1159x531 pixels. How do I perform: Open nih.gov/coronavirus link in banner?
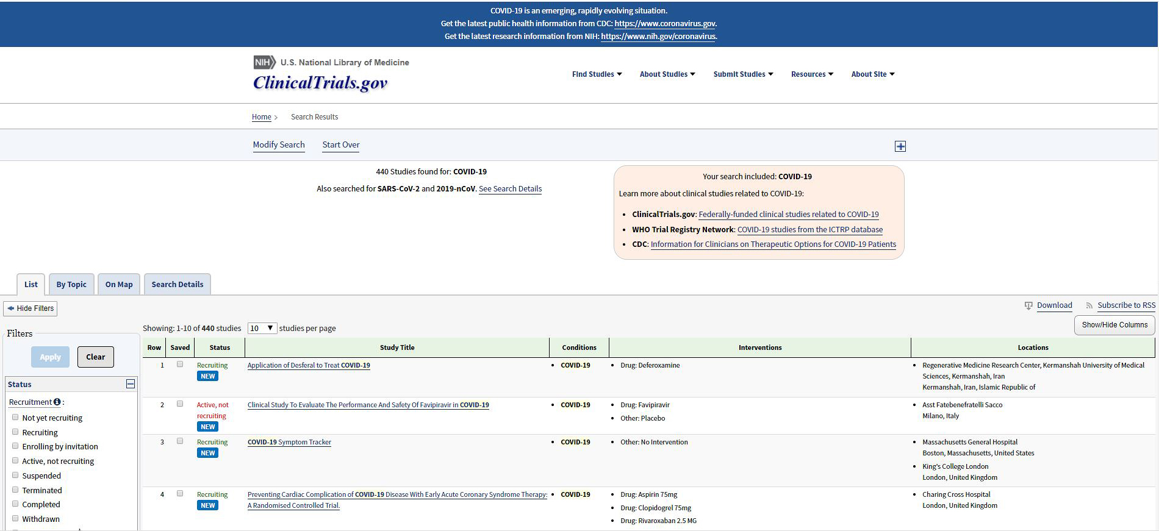tap(658, 37)
